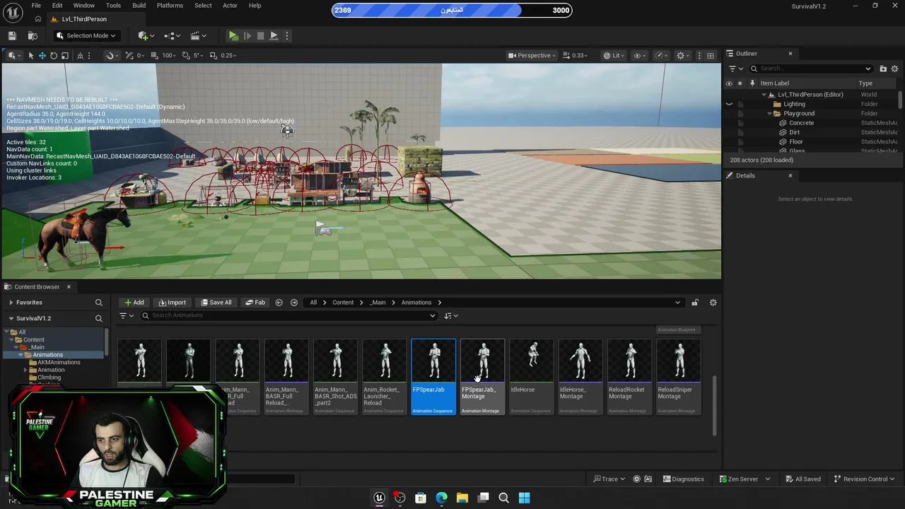
Task: Create a new folder in the Outliner
Action: click(883, 69)
